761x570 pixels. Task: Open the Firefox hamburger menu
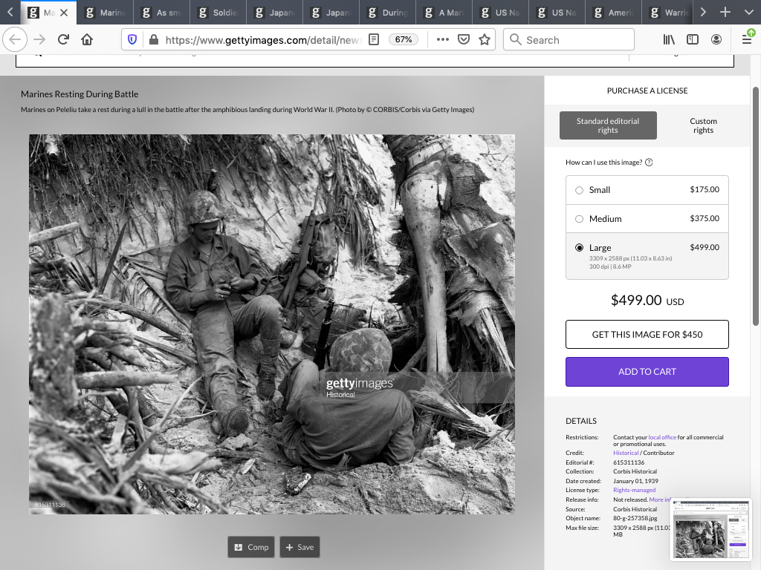point(747,40)
